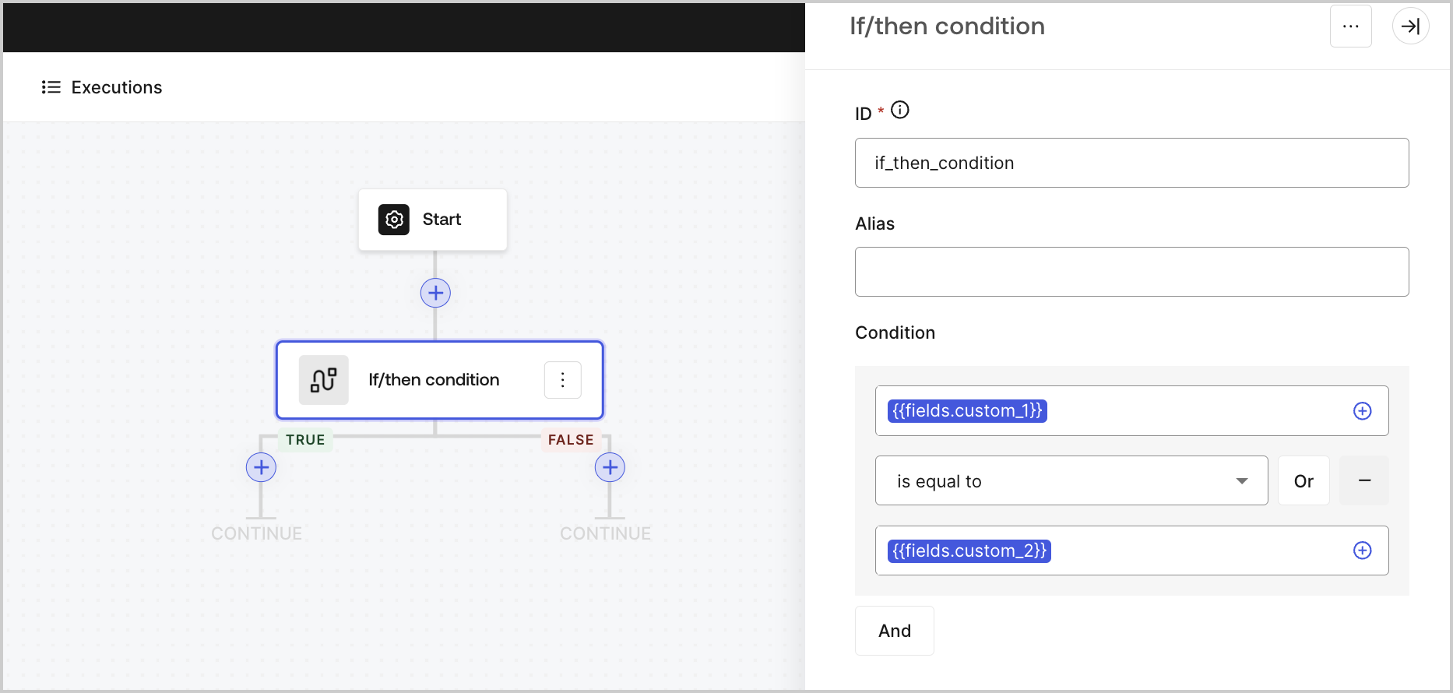This screenshot has height=693, width=1453.
Task: Show the ID field info tooltip
Action: (900, 110)
